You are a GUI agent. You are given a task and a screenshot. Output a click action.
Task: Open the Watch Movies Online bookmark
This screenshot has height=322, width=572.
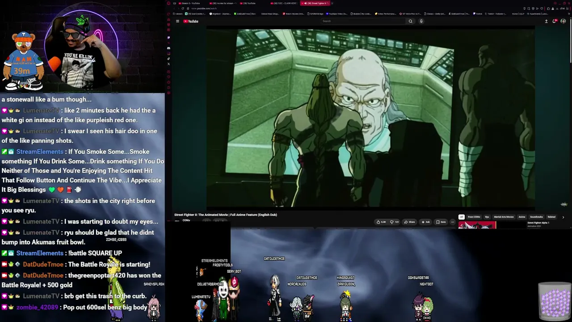click(294, 14)
